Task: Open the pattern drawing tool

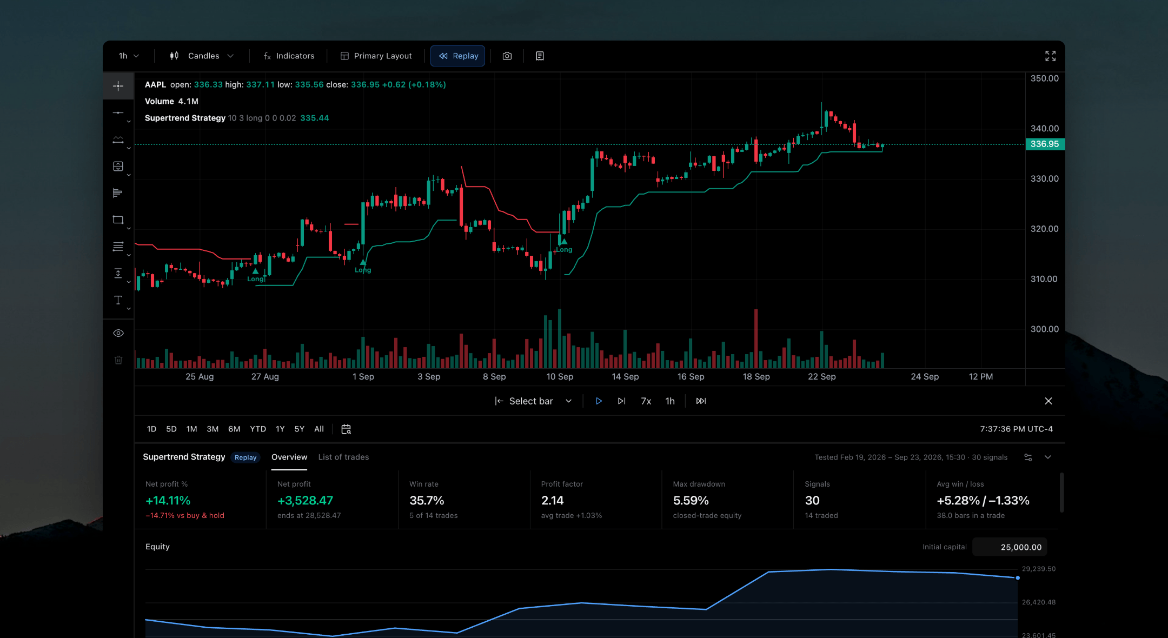Action: click(118, 139)
